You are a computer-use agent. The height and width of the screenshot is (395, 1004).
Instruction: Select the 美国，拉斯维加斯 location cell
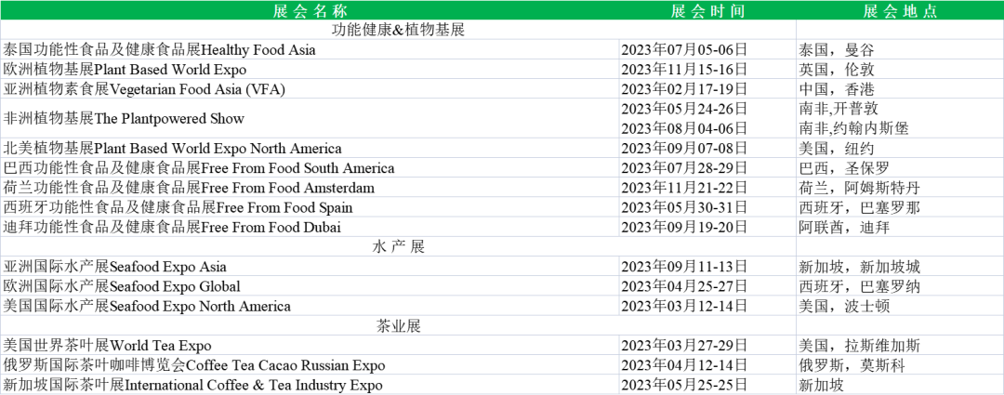(x=900, y=347)
